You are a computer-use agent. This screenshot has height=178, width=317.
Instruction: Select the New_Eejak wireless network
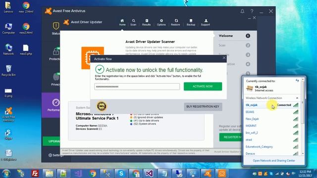(272, 119)
